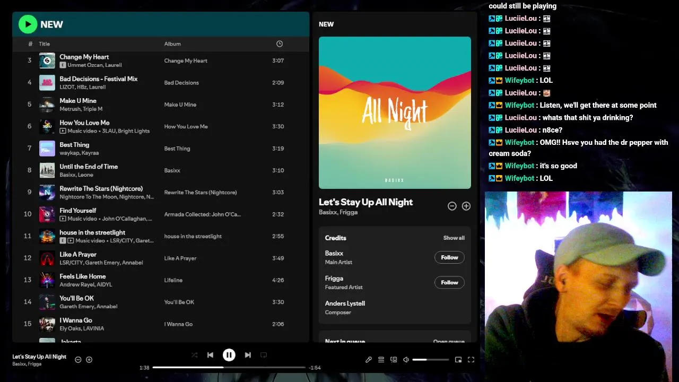Open the All Night album cover
This screenshot has width=679, height=382.
[395, 112]
